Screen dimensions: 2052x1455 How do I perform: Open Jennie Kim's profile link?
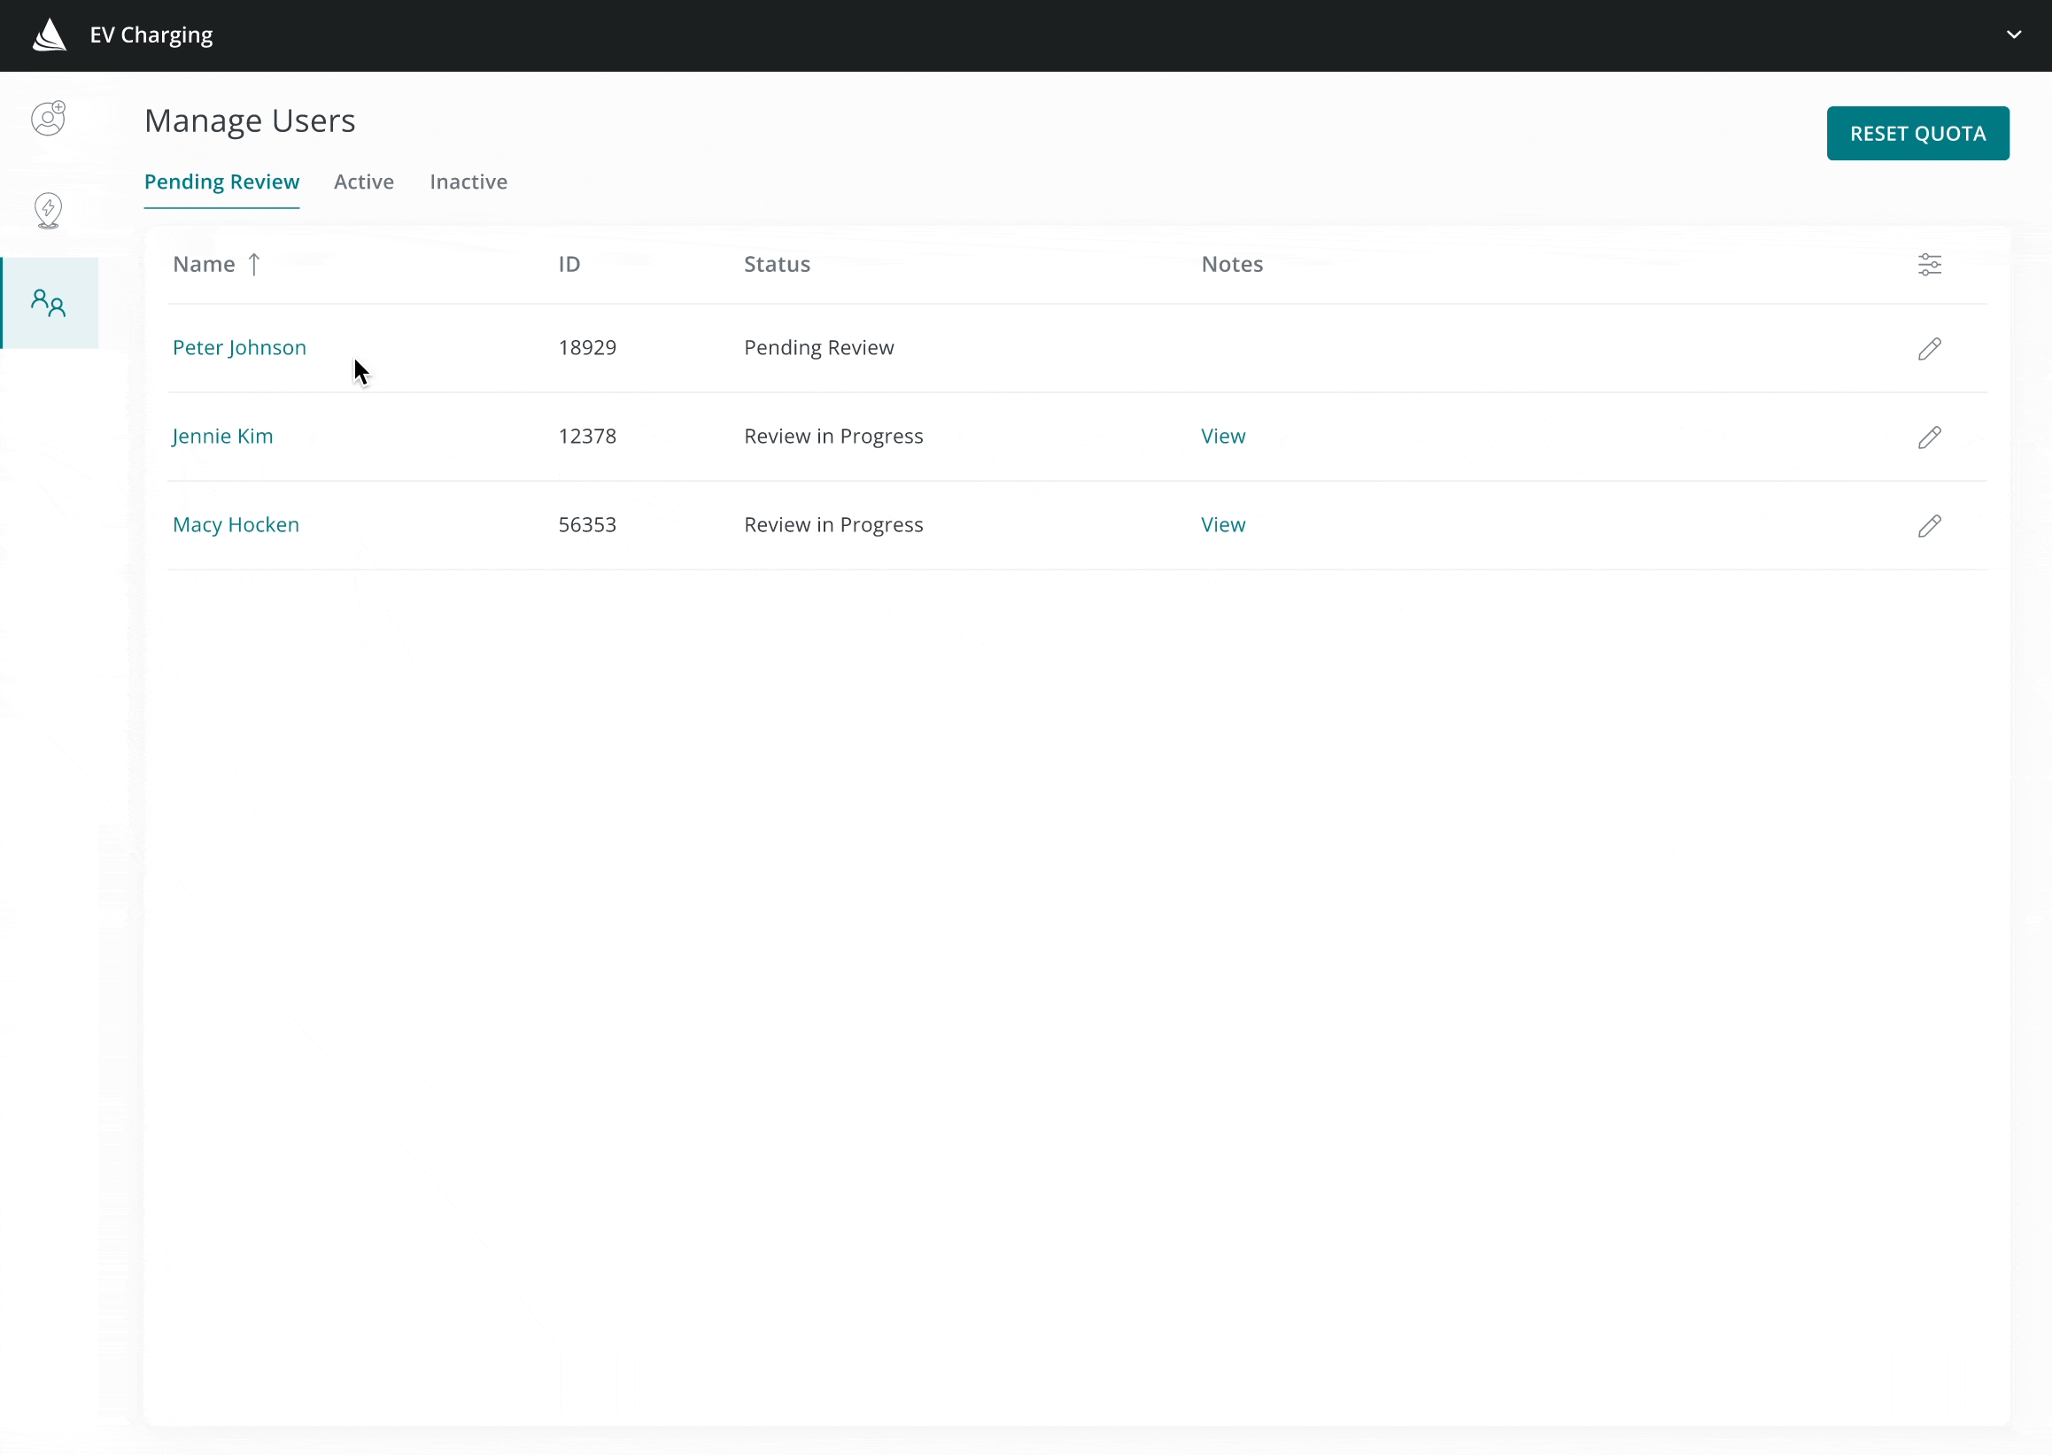[x=222, y=437]
